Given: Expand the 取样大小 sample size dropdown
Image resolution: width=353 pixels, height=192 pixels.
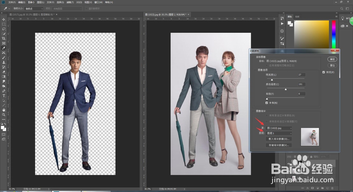Looking at the screenshot, I should [34, 8].
